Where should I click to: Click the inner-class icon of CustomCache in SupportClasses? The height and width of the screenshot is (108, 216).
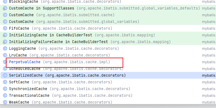tap(5, 8)
